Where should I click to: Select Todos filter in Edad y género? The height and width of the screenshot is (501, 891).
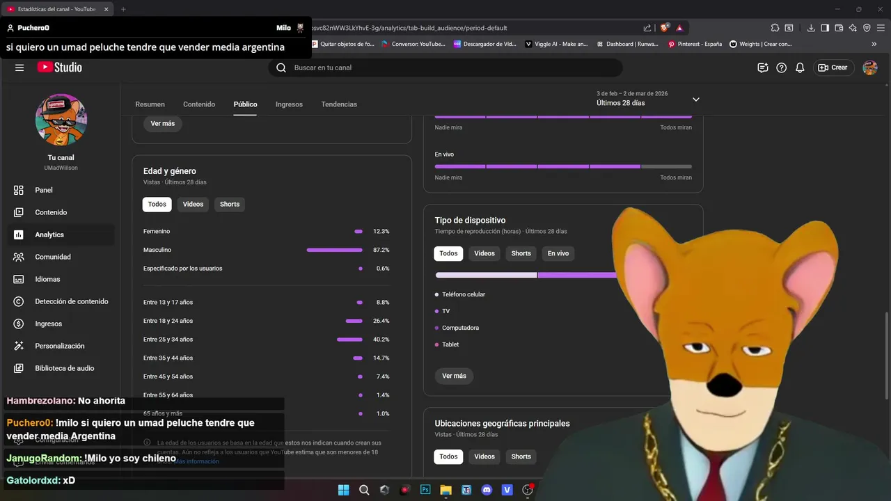point(157,204)
